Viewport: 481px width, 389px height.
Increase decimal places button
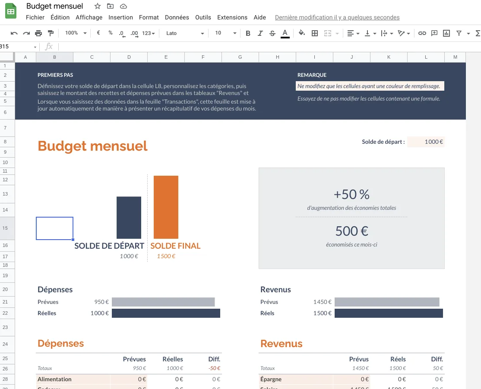134,33
